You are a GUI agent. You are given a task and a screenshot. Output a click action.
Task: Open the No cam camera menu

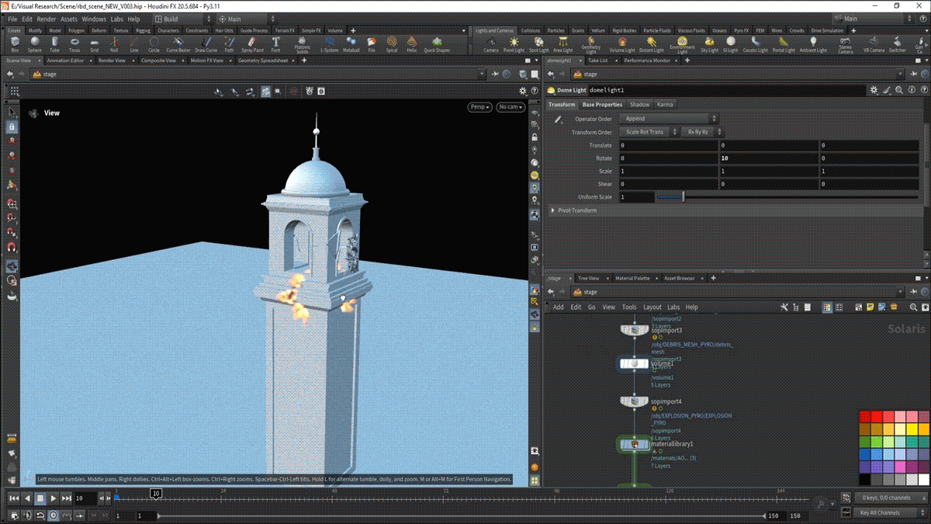[x=510, y=107]
